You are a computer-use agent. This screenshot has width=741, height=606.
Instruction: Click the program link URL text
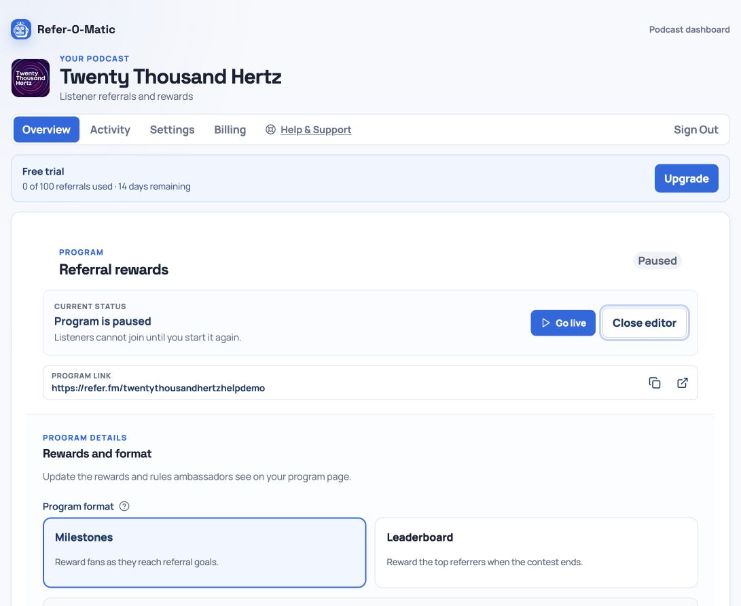[158, 388]
